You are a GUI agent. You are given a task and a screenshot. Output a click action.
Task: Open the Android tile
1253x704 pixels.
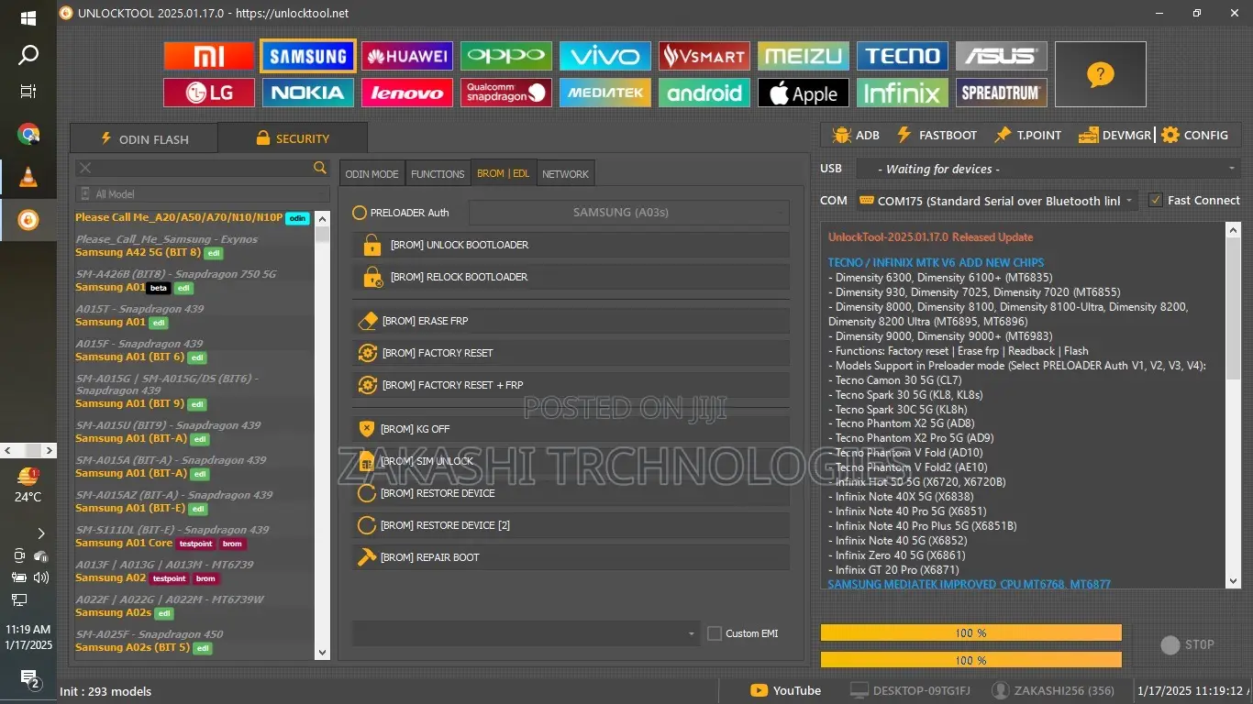[704, 93]
